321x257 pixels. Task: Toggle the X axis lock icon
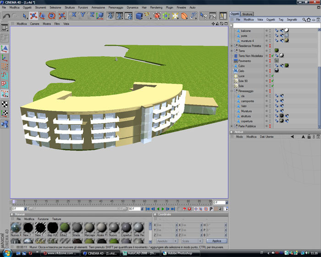[x=73, y=15]
